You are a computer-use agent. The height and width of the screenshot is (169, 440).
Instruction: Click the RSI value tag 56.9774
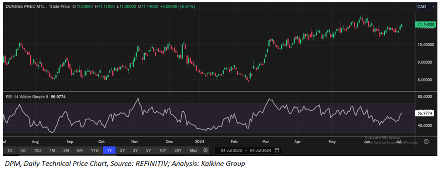coord(425,113)
